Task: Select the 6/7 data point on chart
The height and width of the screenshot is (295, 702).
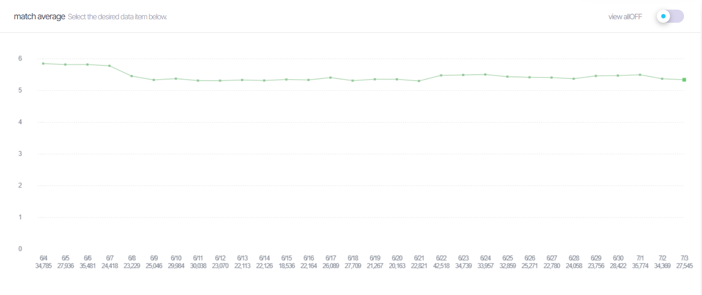Action: pos(109,66)
